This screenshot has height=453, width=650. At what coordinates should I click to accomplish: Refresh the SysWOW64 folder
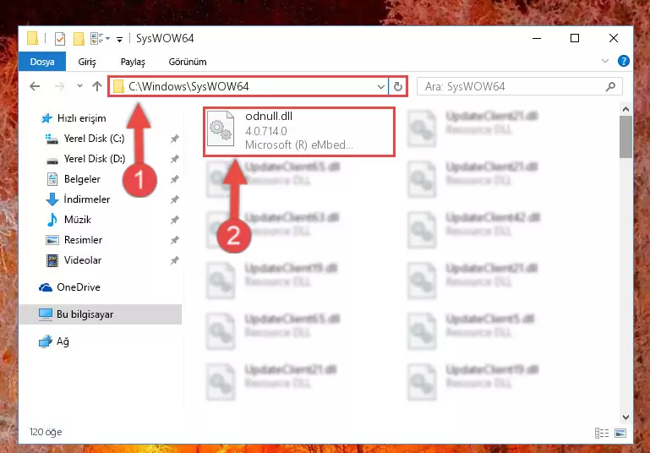398,86
